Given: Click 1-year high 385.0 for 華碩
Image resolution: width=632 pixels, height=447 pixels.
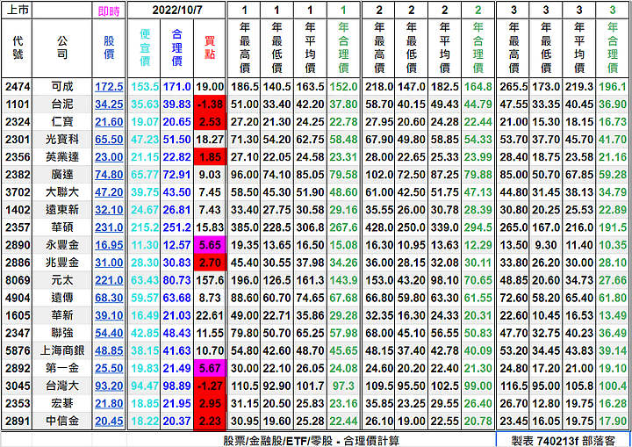Looking at the screenshot, I should [245, 227].
